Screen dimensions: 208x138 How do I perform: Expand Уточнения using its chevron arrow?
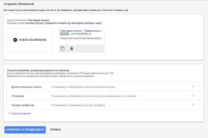(x=193, y=96)
